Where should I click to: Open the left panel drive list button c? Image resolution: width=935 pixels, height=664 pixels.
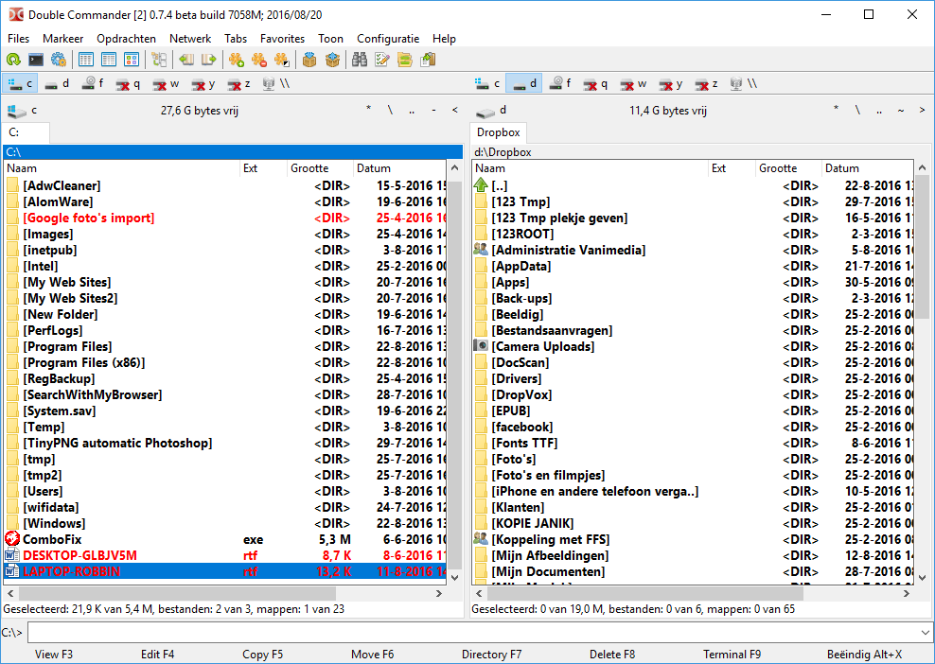[23, 111]
